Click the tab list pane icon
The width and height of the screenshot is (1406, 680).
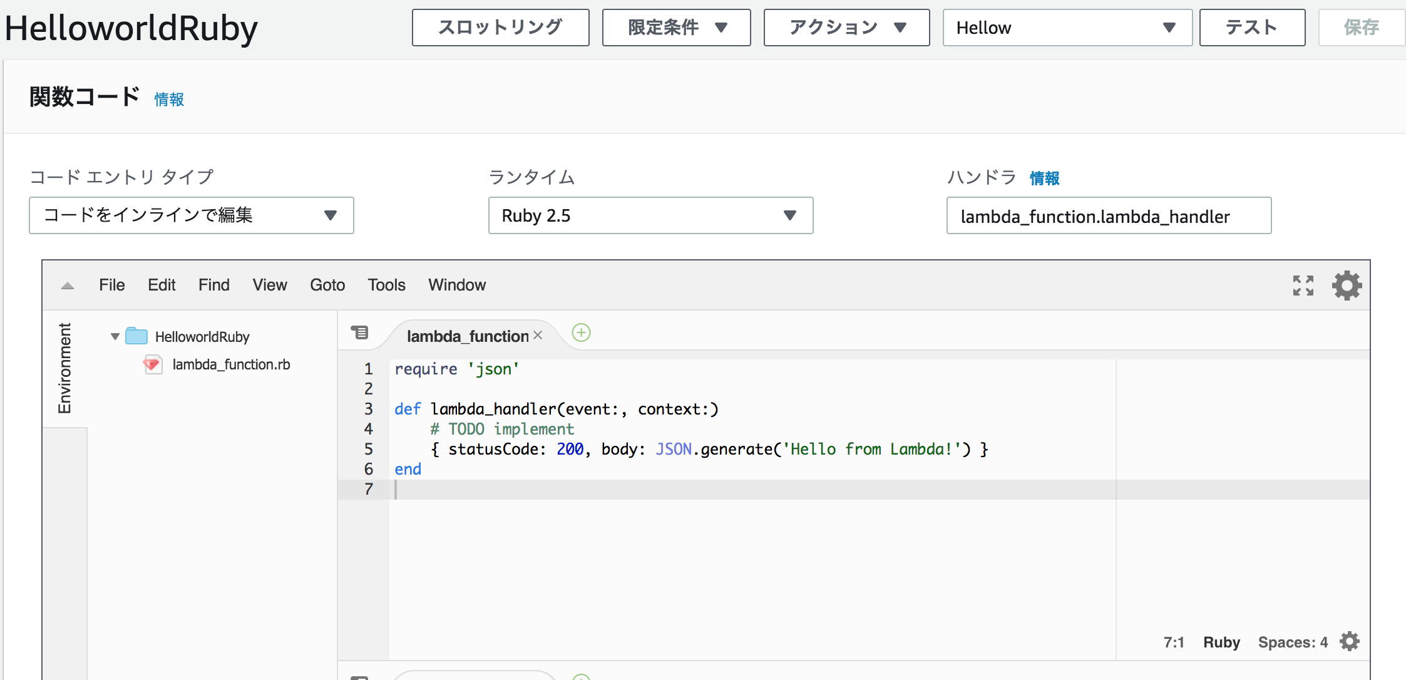[x=359, y=332]
